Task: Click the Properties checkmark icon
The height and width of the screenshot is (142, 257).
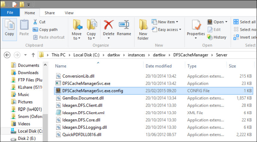Action: click(x=196, y=25)
